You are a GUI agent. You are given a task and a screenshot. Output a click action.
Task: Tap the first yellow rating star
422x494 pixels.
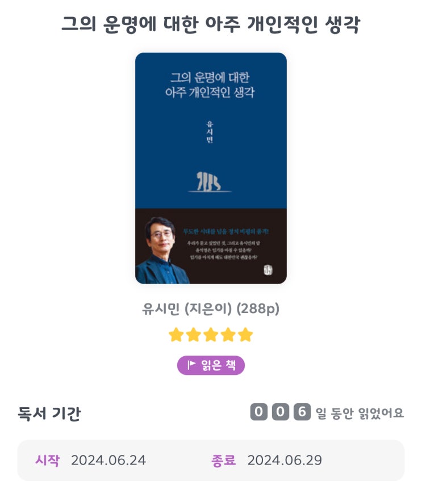176,335
